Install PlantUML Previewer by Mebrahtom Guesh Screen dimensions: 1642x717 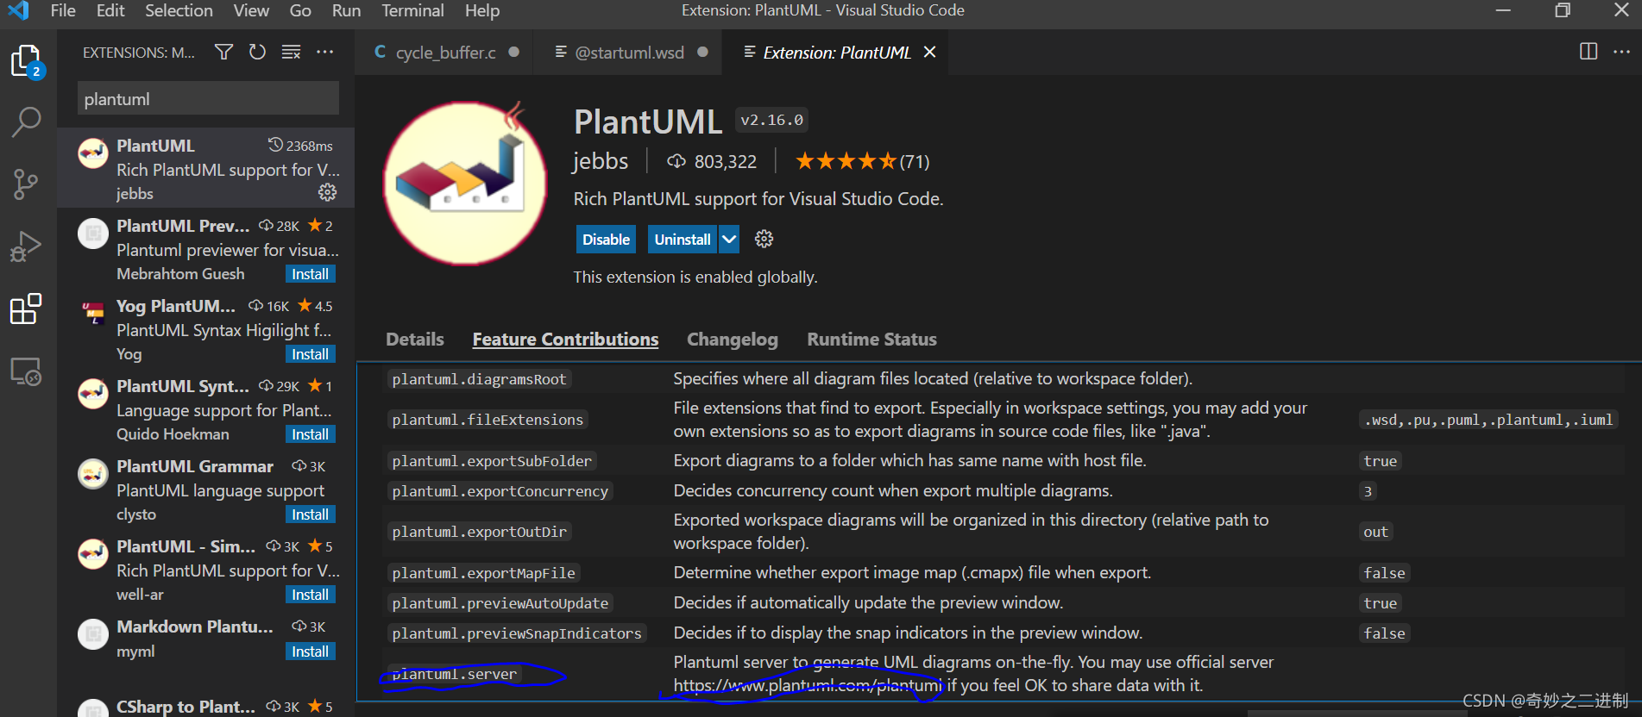tap(310, 274)
